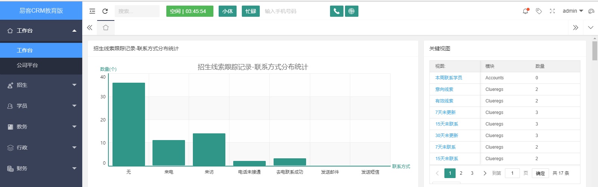Open the Cluereqs 15天未联系 link with count 3
The height and width of the screenshot is (187, 598).
(x=447, y=124)
